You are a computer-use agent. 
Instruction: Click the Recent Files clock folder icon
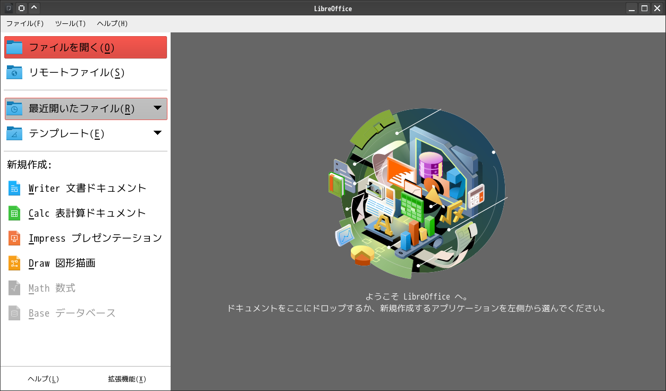coord(14,108)
